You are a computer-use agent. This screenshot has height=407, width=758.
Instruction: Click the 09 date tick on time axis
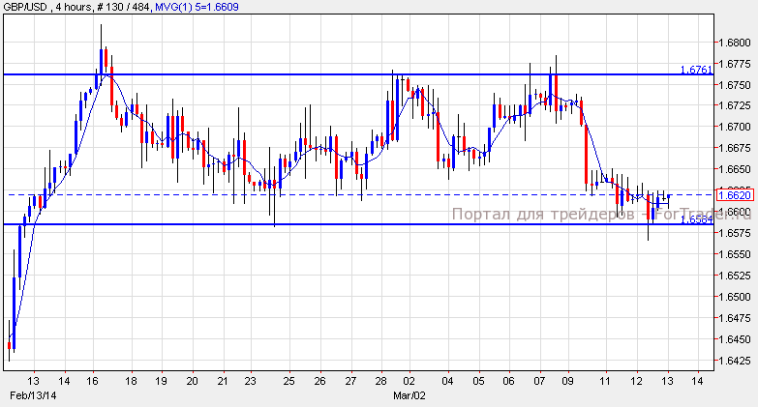567,381
